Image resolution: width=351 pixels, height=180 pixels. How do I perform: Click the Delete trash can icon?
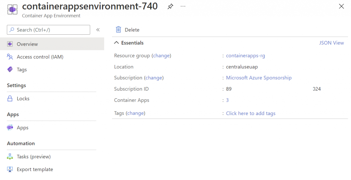[118, 30]
